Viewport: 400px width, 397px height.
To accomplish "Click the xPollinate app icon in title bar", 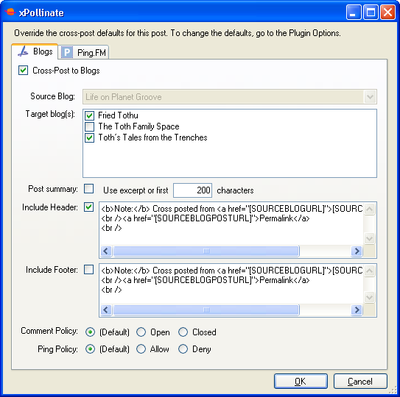I will [10, 12].
